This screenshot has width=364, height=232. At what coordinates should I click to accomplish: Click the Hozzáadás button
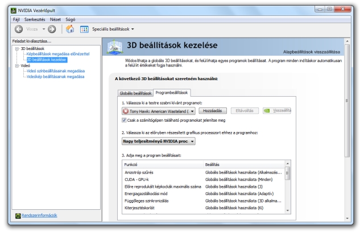click(212, 111)
